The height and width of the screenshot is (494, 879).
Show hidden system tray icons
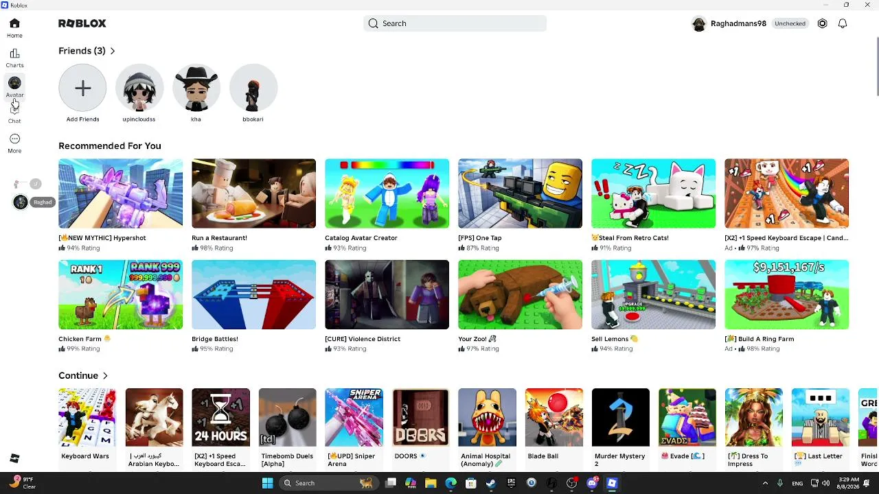[765, 483]
